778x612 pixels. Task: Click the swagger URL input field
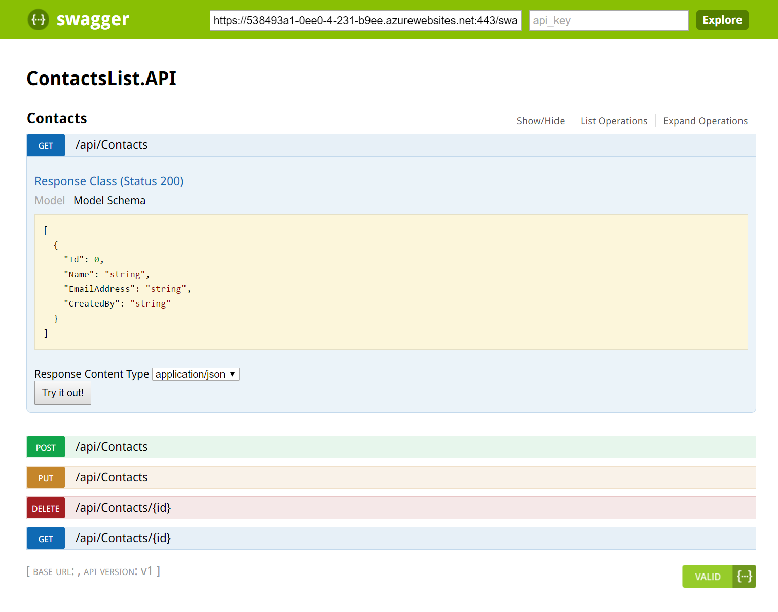point(365,21)
